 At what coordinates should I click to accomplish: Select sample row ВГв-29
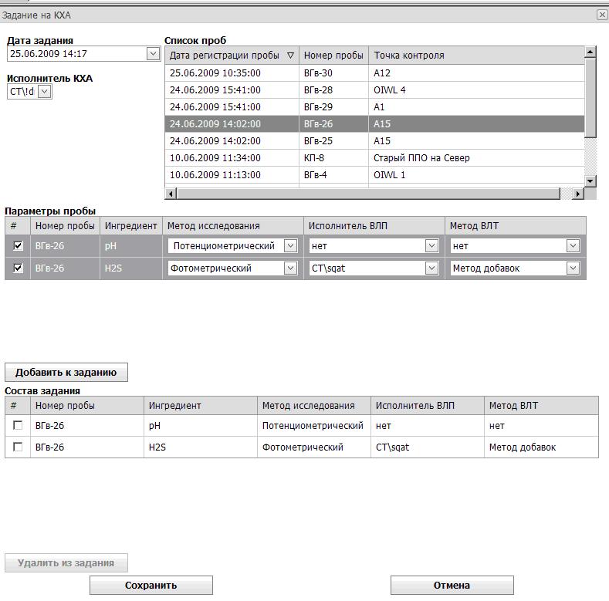tap(374, 107)
